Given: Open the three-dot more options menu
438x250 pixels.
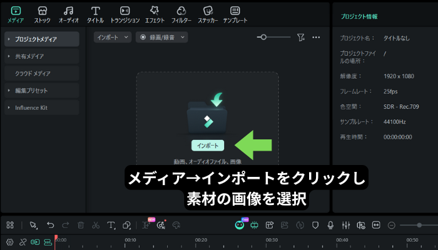Looking at the screenshot, I should click(x=316, y=37).
